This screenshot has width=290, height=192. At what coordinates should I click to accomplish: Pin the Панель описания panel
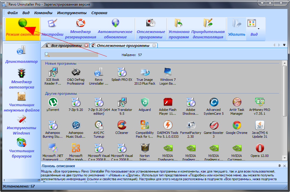(279, 166)
